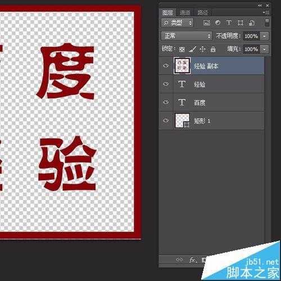Open opacity 不透明度 slider arrow
Image resolution: width=281 pixels, height=281 pixels.
tap(264, 36)
